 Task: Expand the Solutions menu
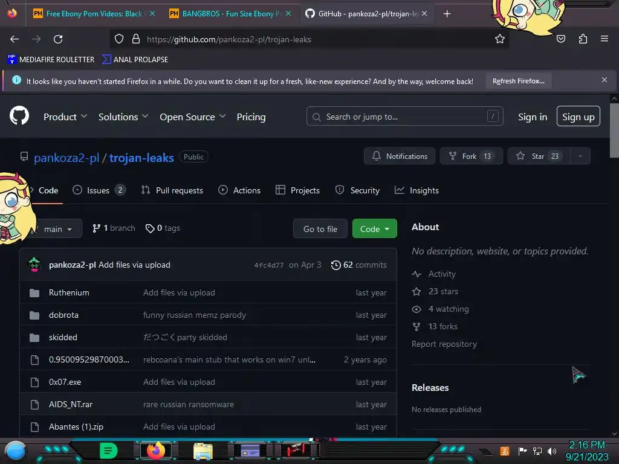(123, 117)
